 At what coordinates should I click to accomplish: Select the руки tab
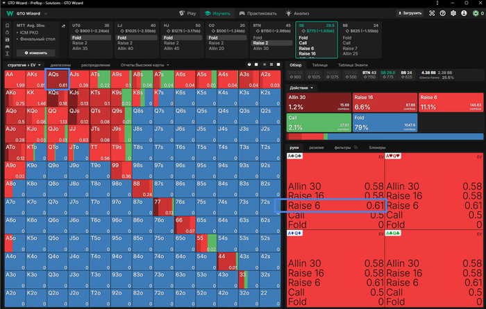coord(294,148)
